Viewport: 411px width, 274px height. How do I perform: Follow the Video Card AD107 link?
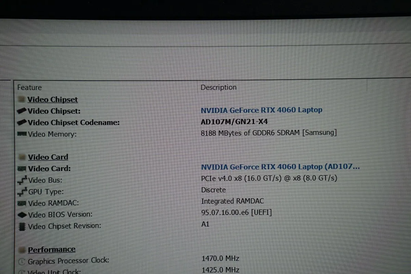tap(281, 167)
